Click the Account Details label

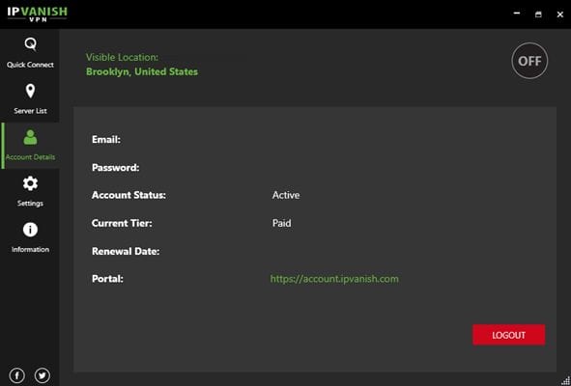tap(30, 157)
